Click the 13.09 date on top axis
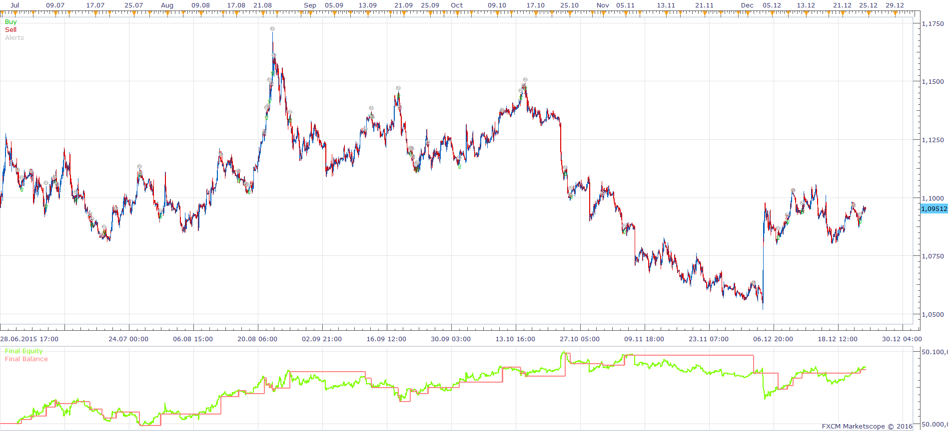 368,5
